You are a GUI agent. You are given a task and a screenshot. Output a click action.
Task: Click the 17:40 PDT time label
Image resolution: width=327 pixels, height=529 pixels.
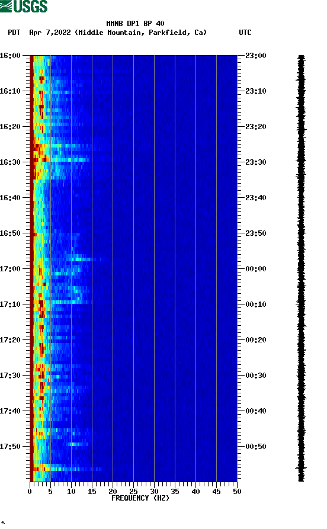tap(10, 411)
